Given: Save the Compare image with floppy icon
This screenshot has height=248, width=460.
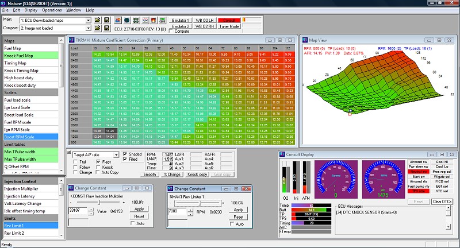Looking at the screenshot, I should (x=107, y=28).
